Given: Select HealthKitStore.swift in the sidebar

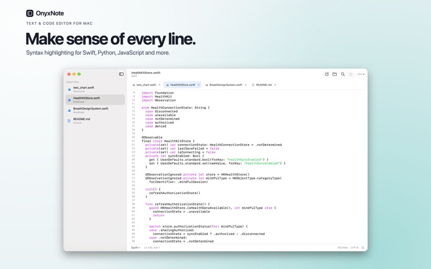Looking at the screenshot, I should coord(95,100).
